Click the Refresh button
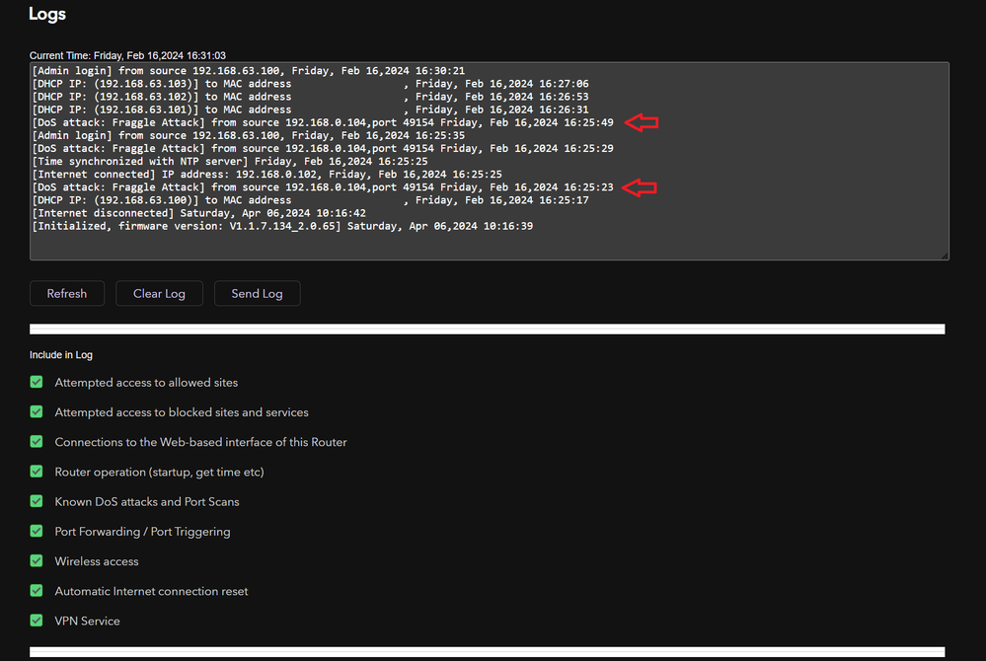Viewport: 986px width, 661px height. 67,293
